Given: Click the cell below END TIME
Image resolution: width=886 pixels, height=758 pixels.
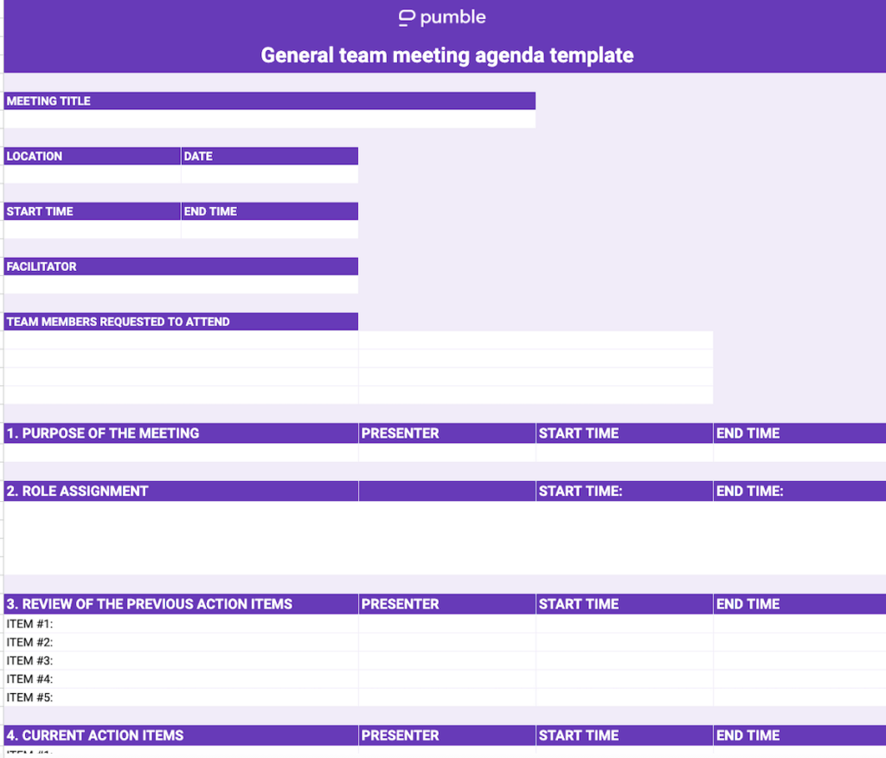Looking at the screenshot, I should 268,230.
